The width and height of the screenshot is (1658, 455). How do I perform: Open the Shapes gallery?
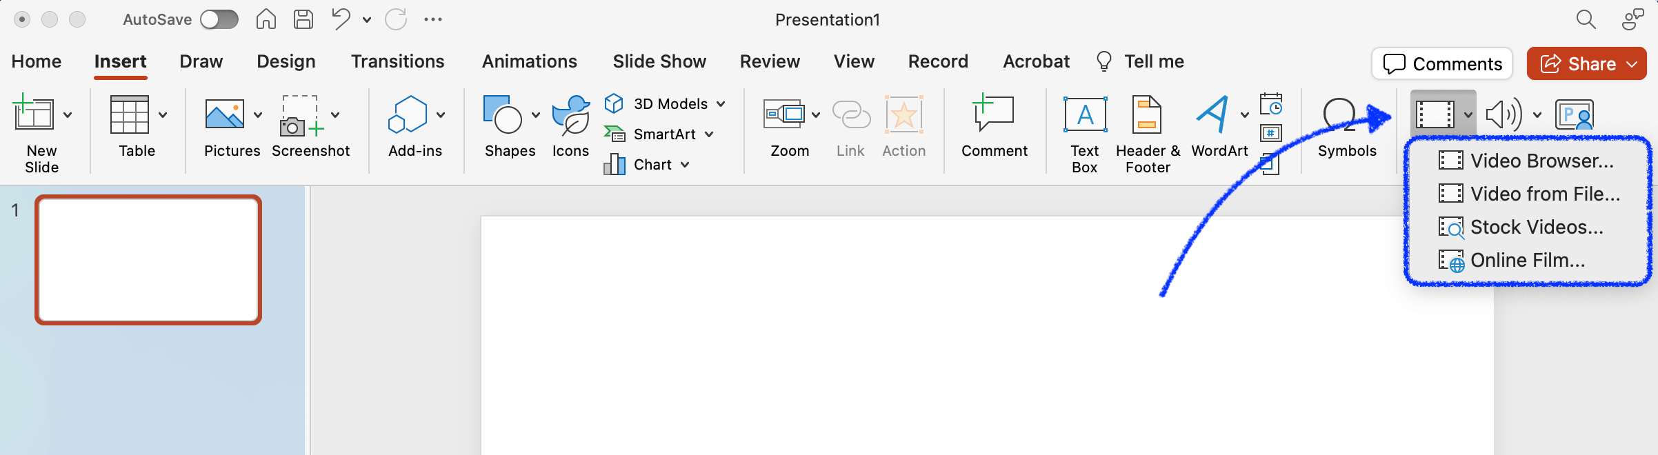tap(503, 115)
